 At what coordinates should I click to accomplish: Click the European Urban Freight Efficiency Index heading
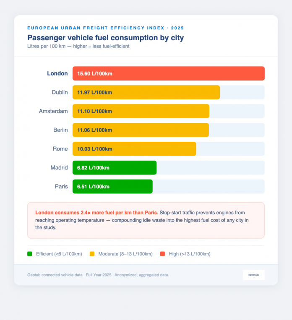[106, 28]
